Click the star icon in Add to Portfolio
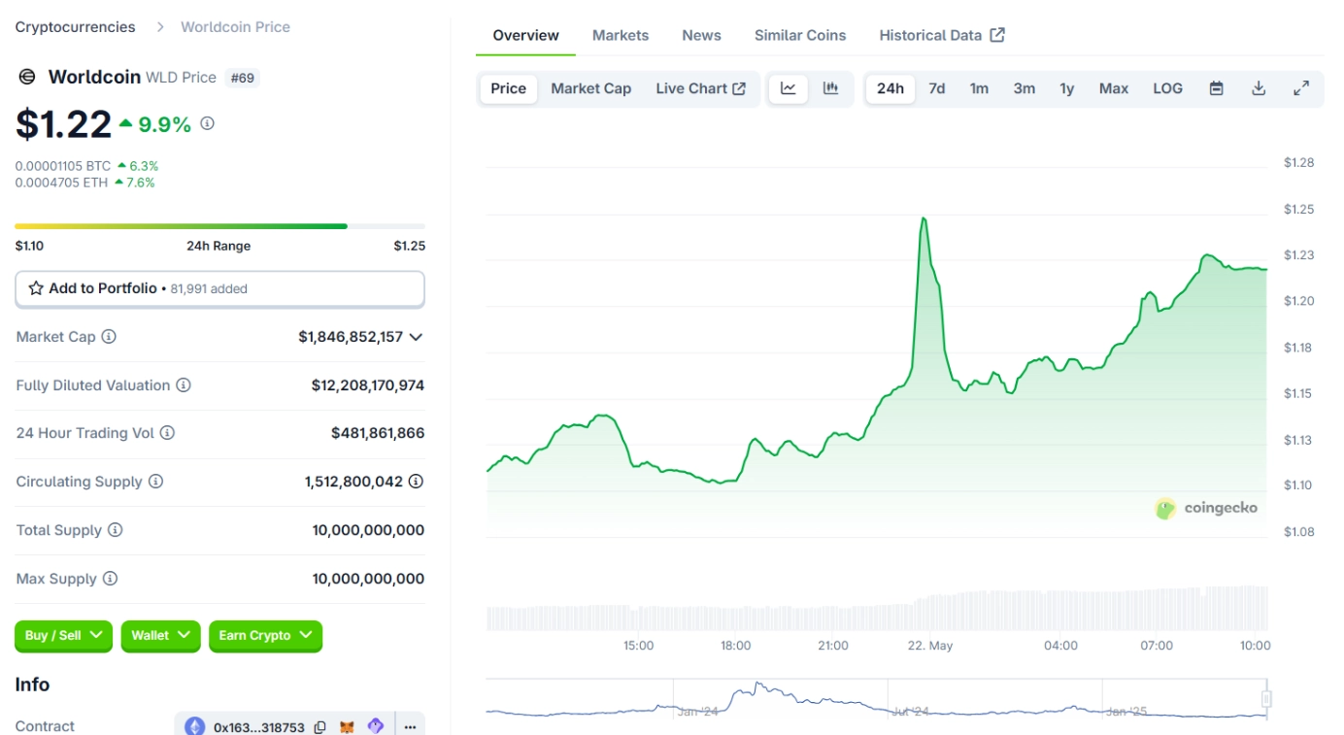The width and height of the screenshot is (1344, 735). coord(36,288)
